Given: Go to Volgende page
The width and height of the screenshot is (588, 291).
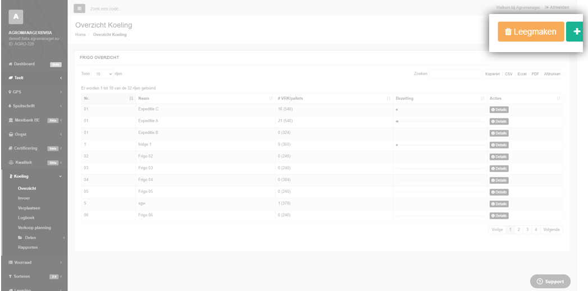Looking at the screenshot, I should [x=551, y=229].
